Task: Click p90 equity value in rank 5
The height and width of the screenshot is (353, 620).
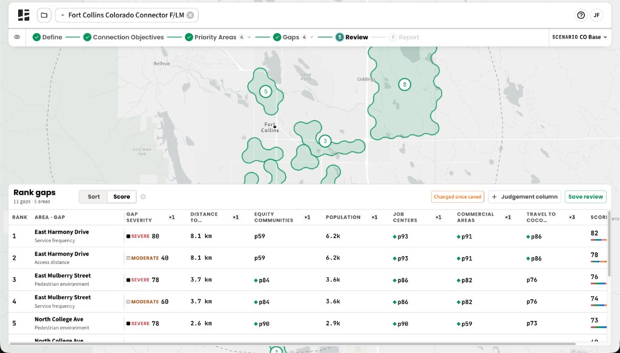Action: pyautogui.click(x=262, y=324)
